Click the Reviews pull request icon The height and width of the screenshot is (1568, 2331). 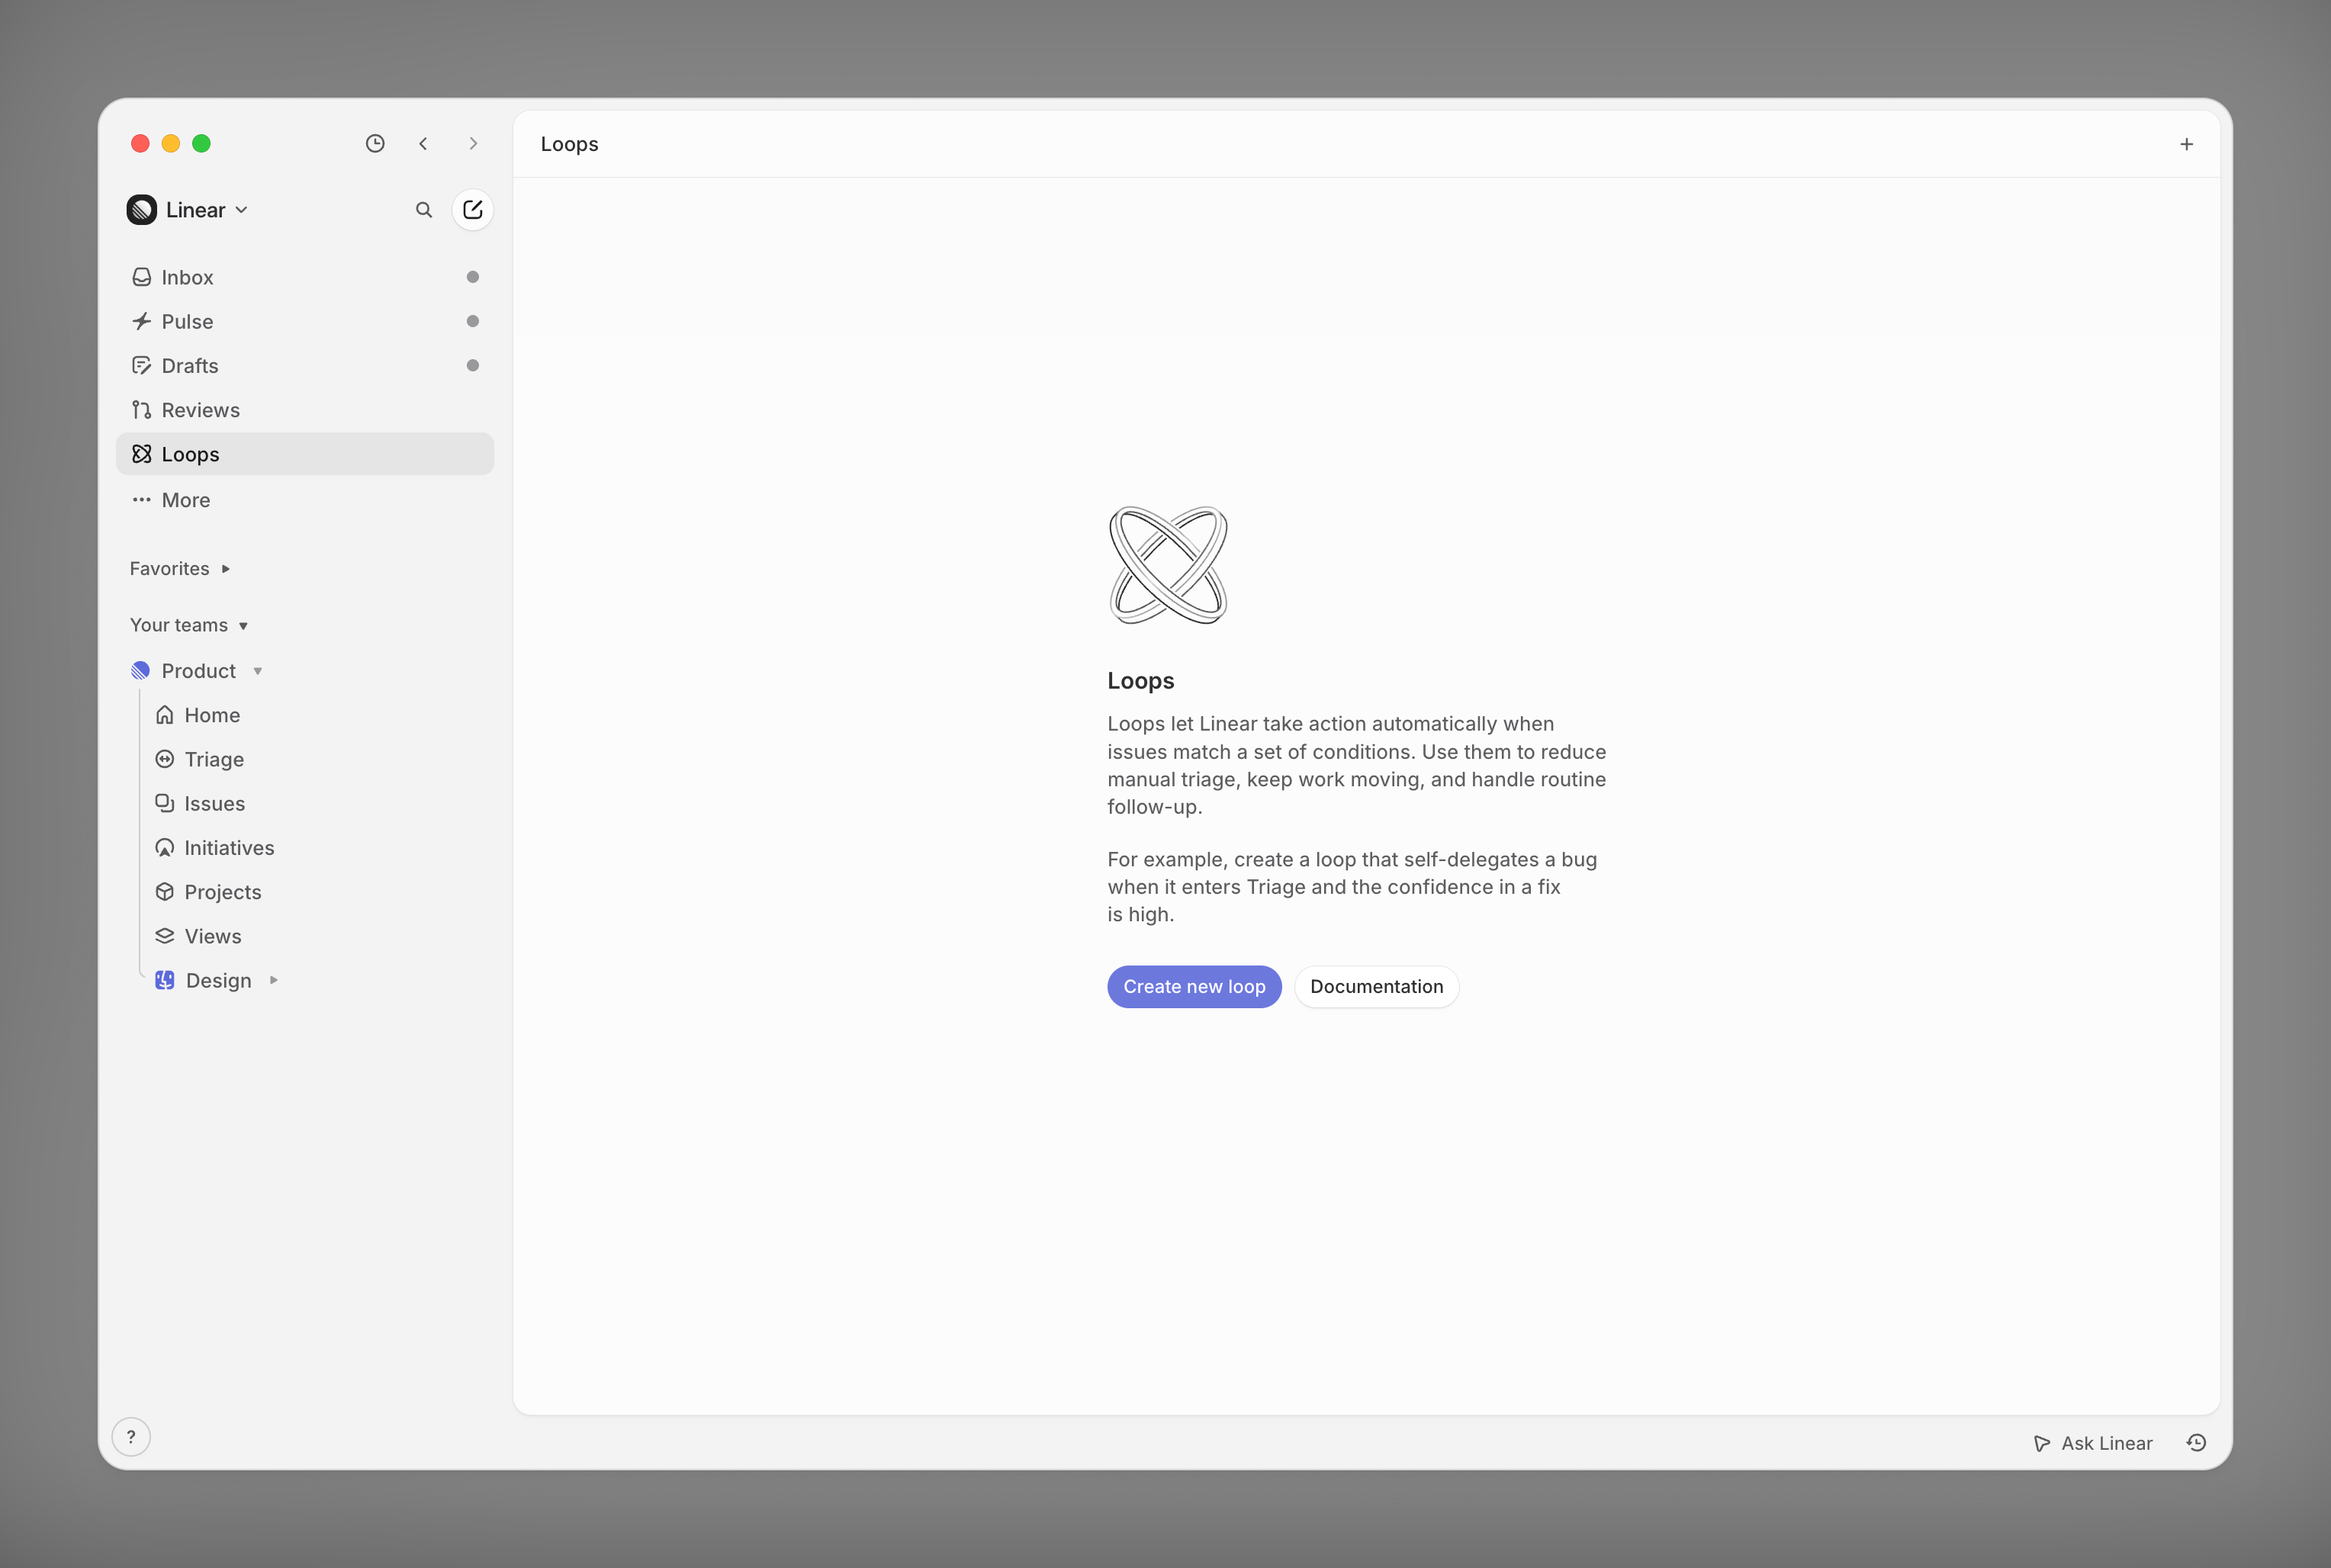coord(142,410)
